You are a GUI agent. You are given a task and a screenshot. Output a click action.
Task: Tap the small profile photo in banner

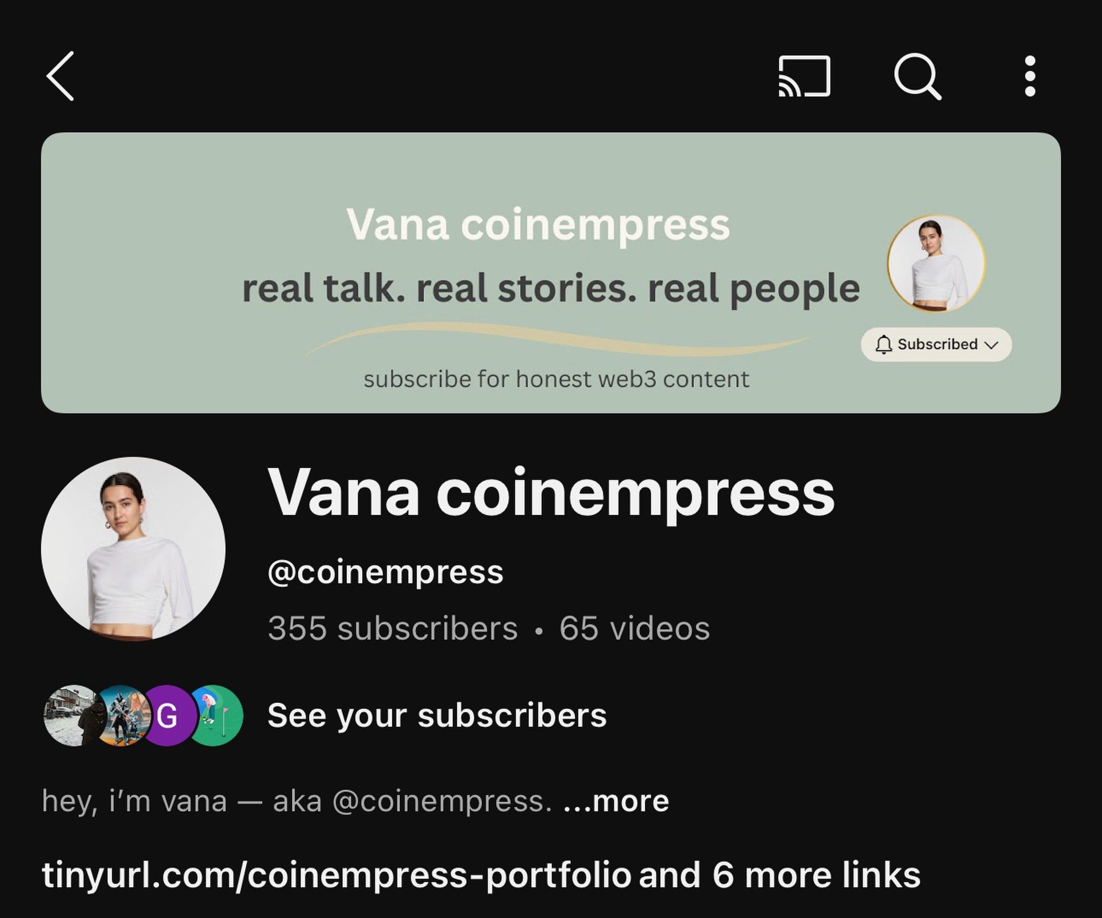coord(936,263)
